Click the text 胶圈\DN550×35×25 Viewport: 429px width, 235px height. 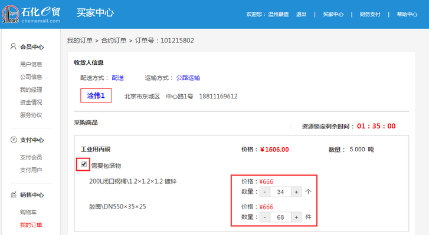[x=117, y=207]
